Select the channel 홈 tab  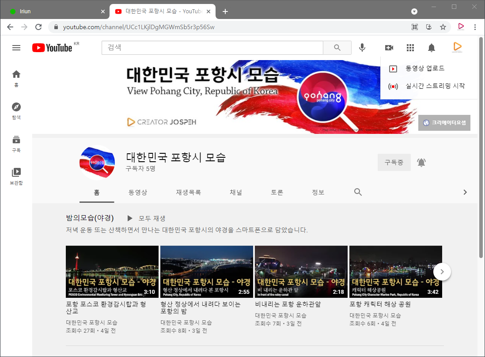[x=97, y=193]
